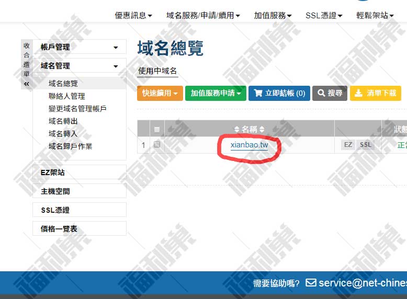Open the xianbao.tw domain link
Viewport: 407px width, 299px height.
(x=249, y=145)
